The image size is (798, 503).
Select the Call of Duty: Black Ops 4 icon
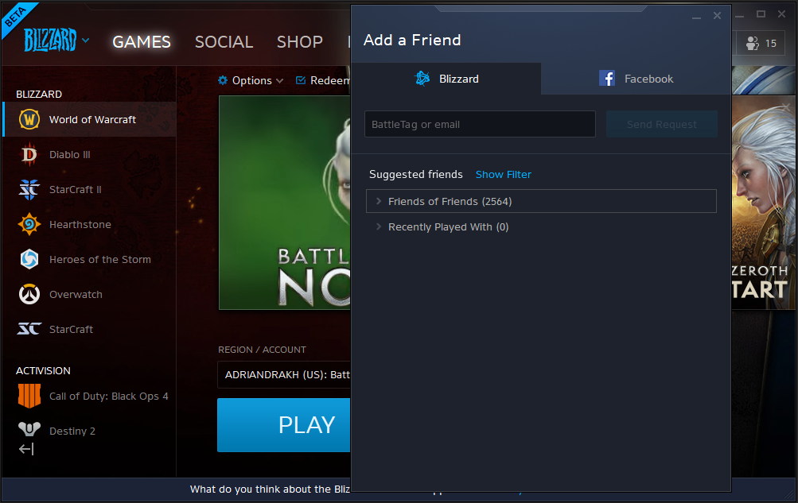tap(29, 396)
